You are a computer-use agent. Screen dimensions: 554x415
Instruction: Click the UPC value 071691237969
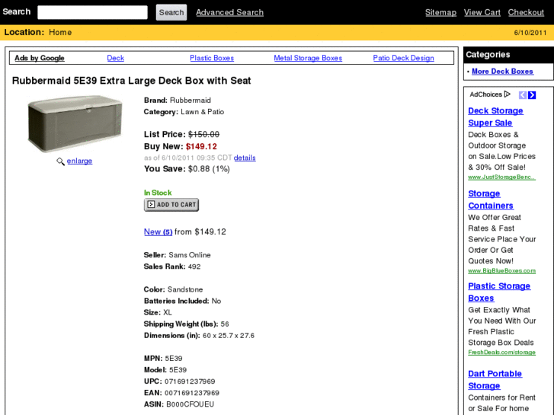190,381
